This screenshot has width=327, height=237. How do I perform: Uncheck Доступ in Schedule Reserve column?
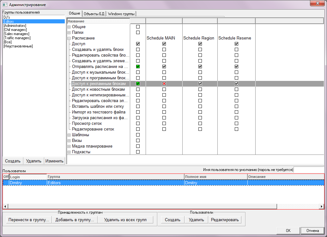tap(236, 44)
